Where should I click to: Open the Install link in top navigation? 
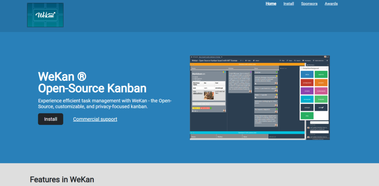289,4
